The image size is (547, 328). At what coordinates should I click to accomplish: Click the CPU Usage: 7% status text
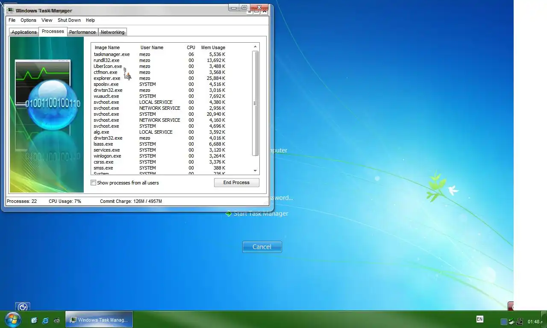pyautogui.click(x=65, y=201)
